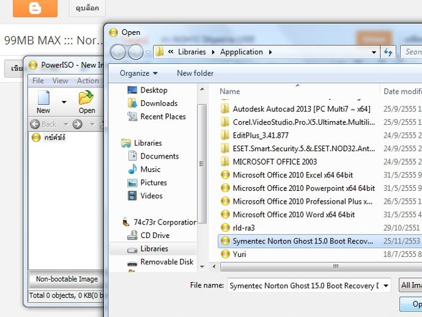Select the Yuri disc image file
Screen dimensions: 422x317
[x=233, y=254]
